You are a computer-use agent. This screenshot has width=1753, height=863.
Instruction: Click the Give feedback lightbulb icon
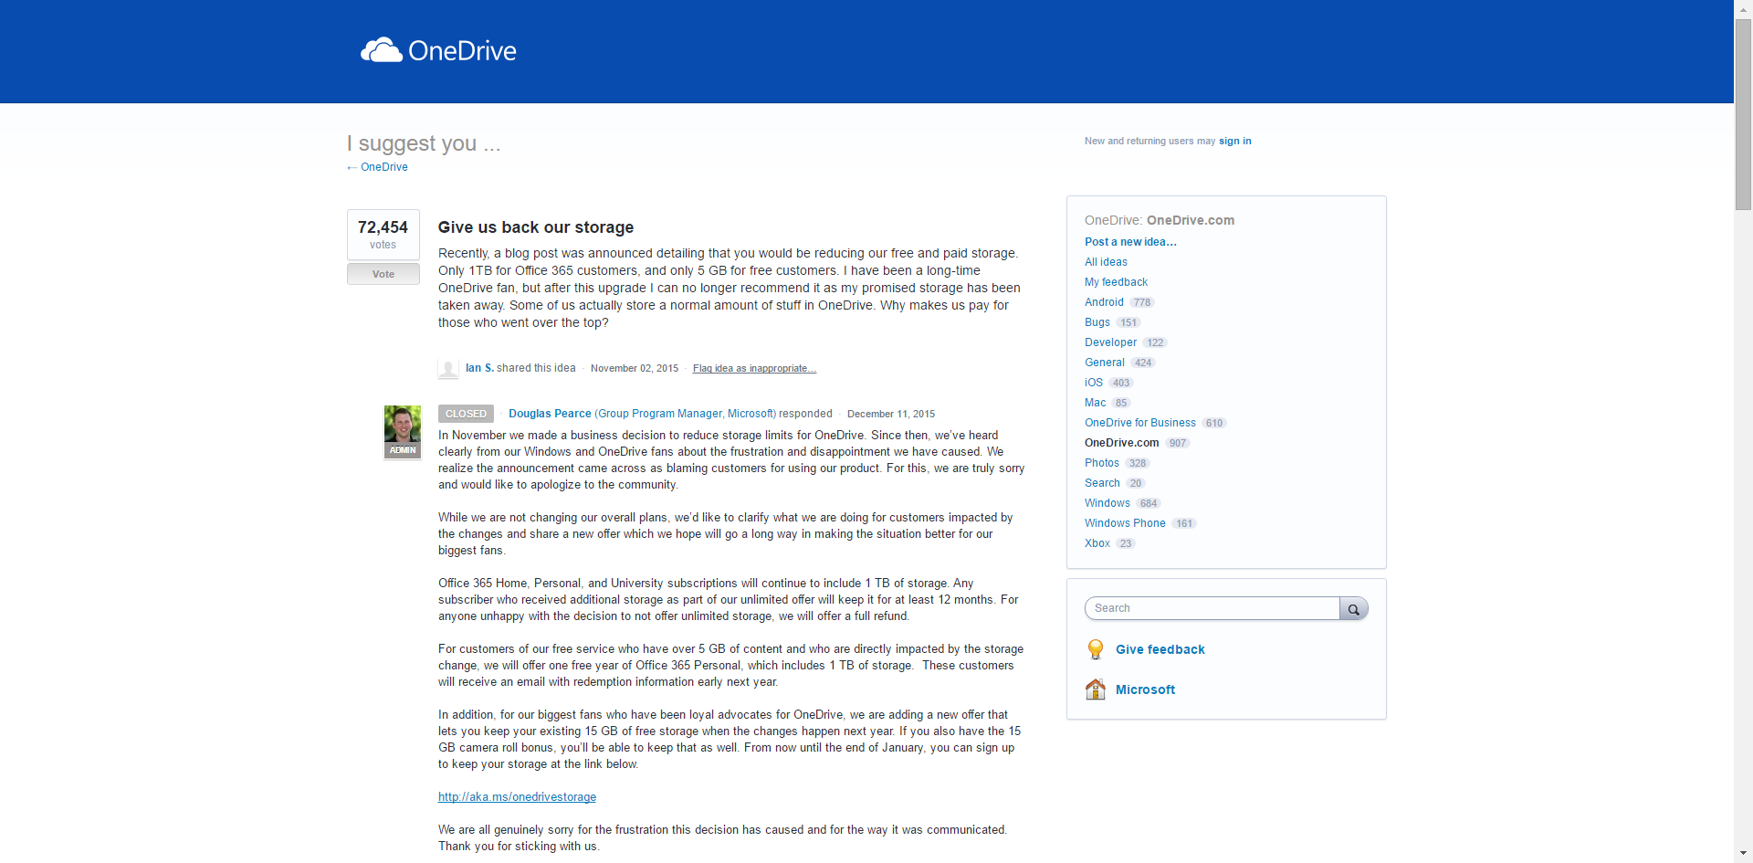click(x=1096, y=649)
